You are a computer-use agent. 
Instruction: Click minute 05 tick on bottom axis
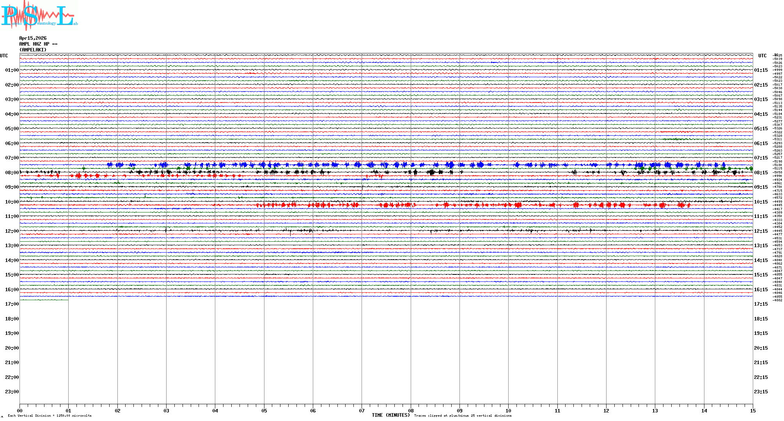coord(264,410)
